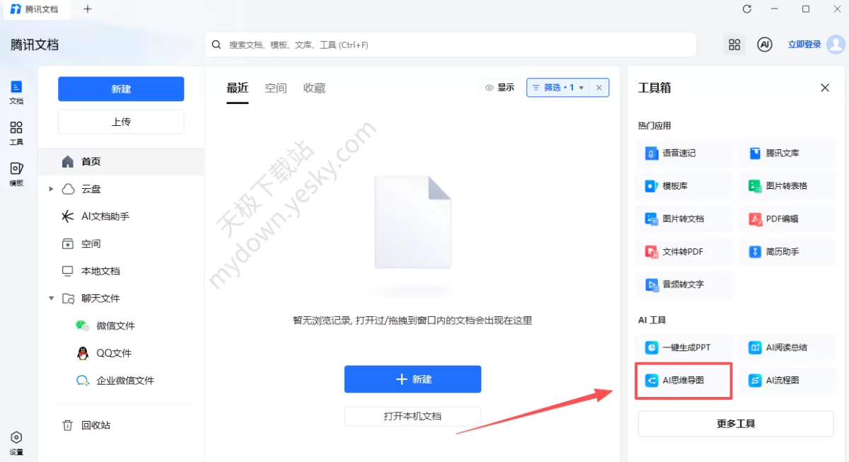Launch 一键生成PPT AI tool
The height and width of the screenshot is (462, 849).
(685, 347)
